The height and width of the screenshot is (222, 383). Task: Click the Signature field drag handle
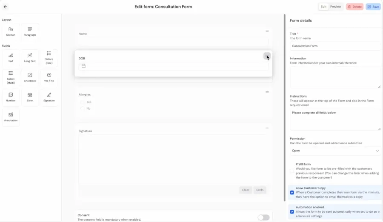pyautogui.click(x=267, y=128)
